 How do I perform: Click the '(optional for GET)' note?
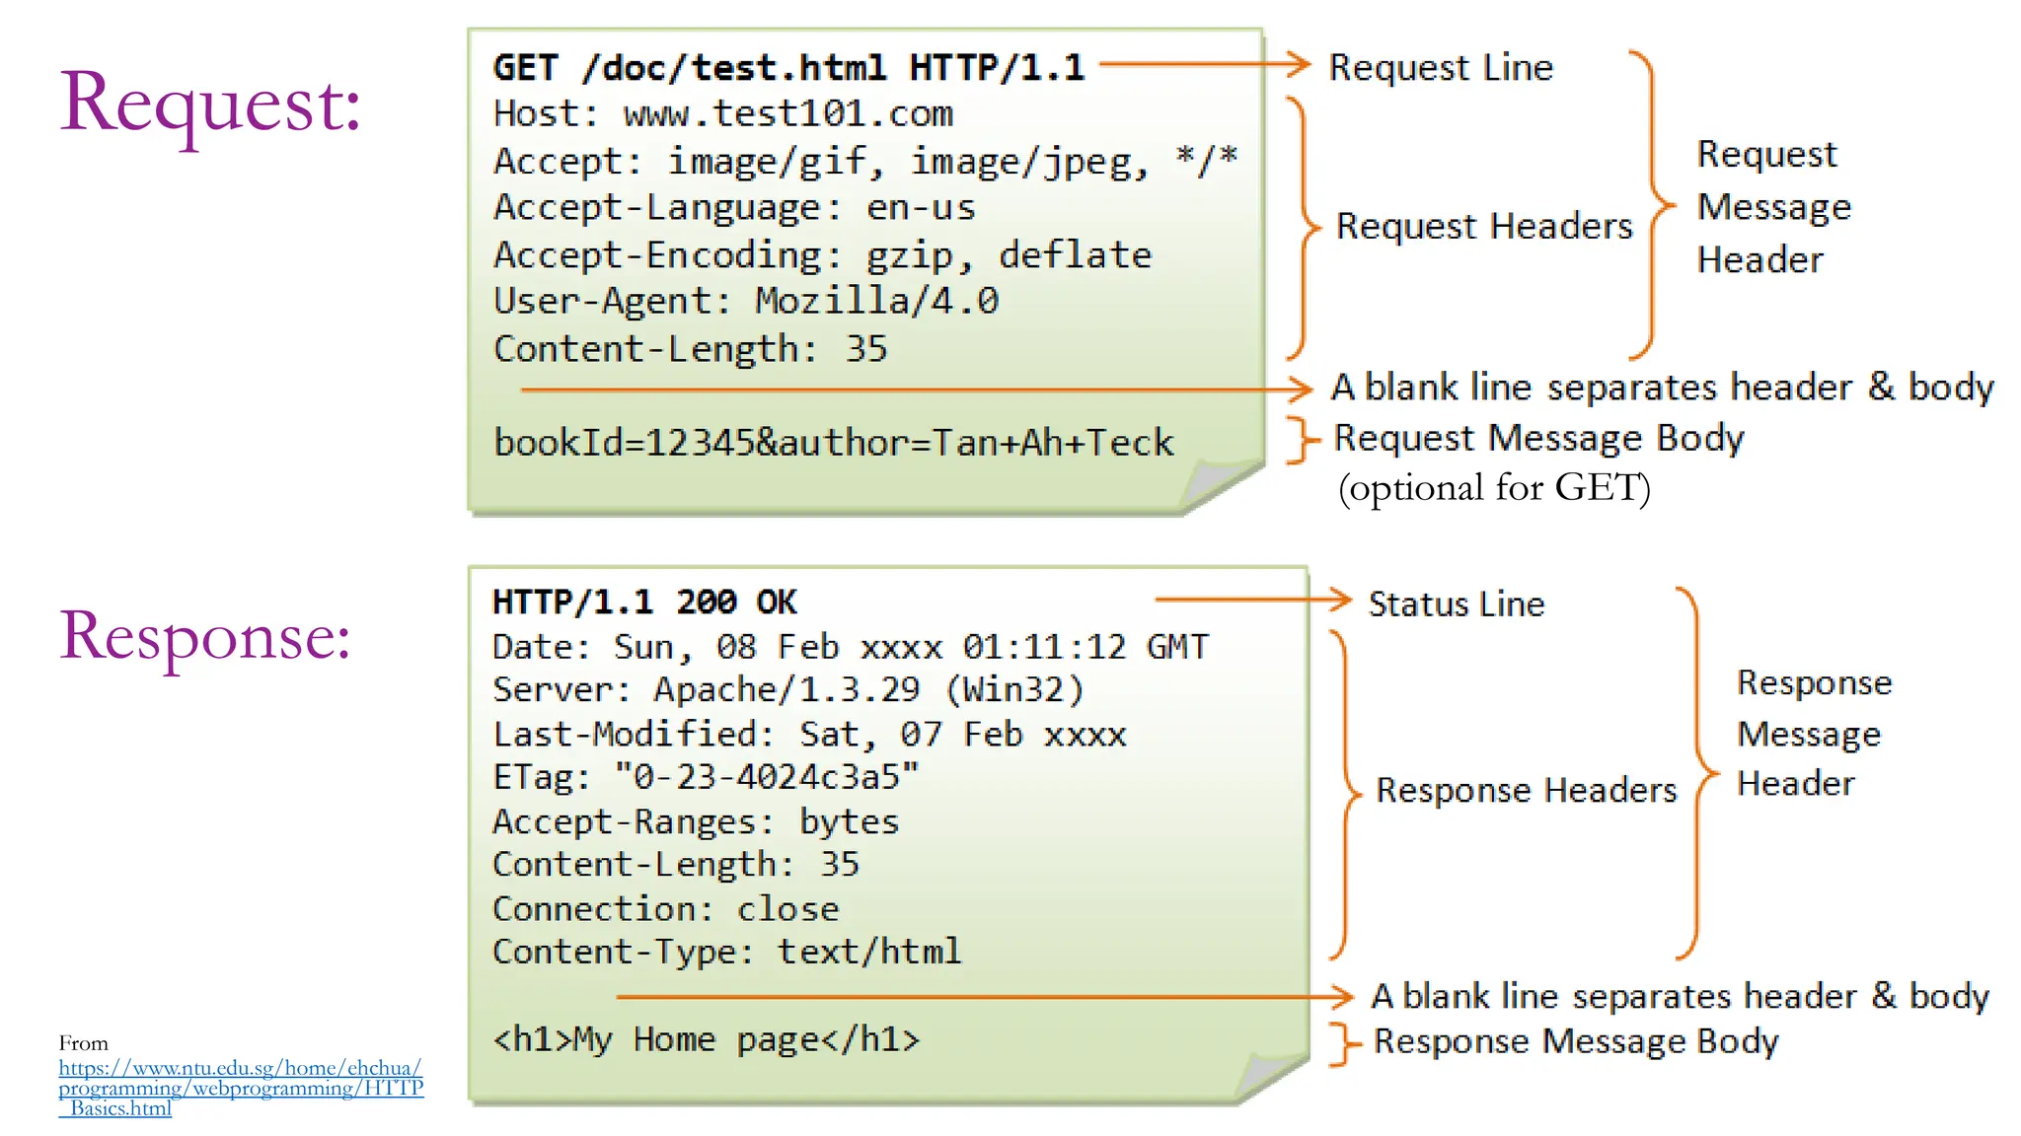(1493, 488)
